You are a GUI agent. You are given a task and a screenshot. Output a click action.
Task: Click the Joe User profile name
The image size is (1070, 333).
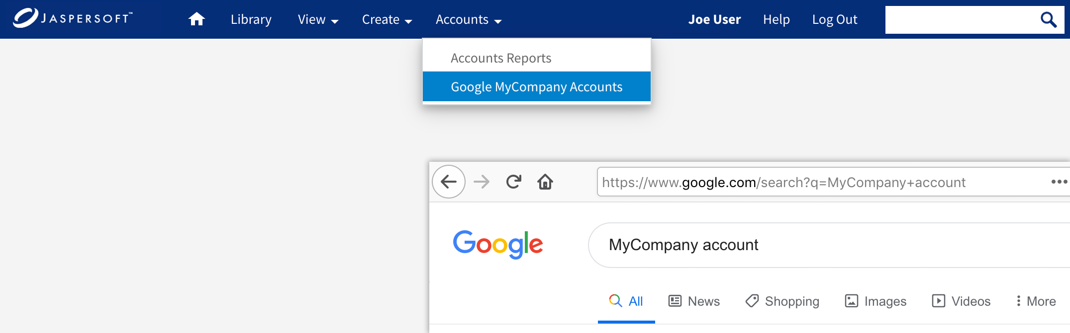[x=714, y=19]
